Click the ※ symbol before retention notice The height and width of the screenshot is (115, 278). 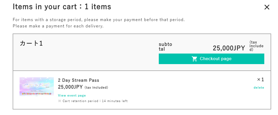[60, 101]
